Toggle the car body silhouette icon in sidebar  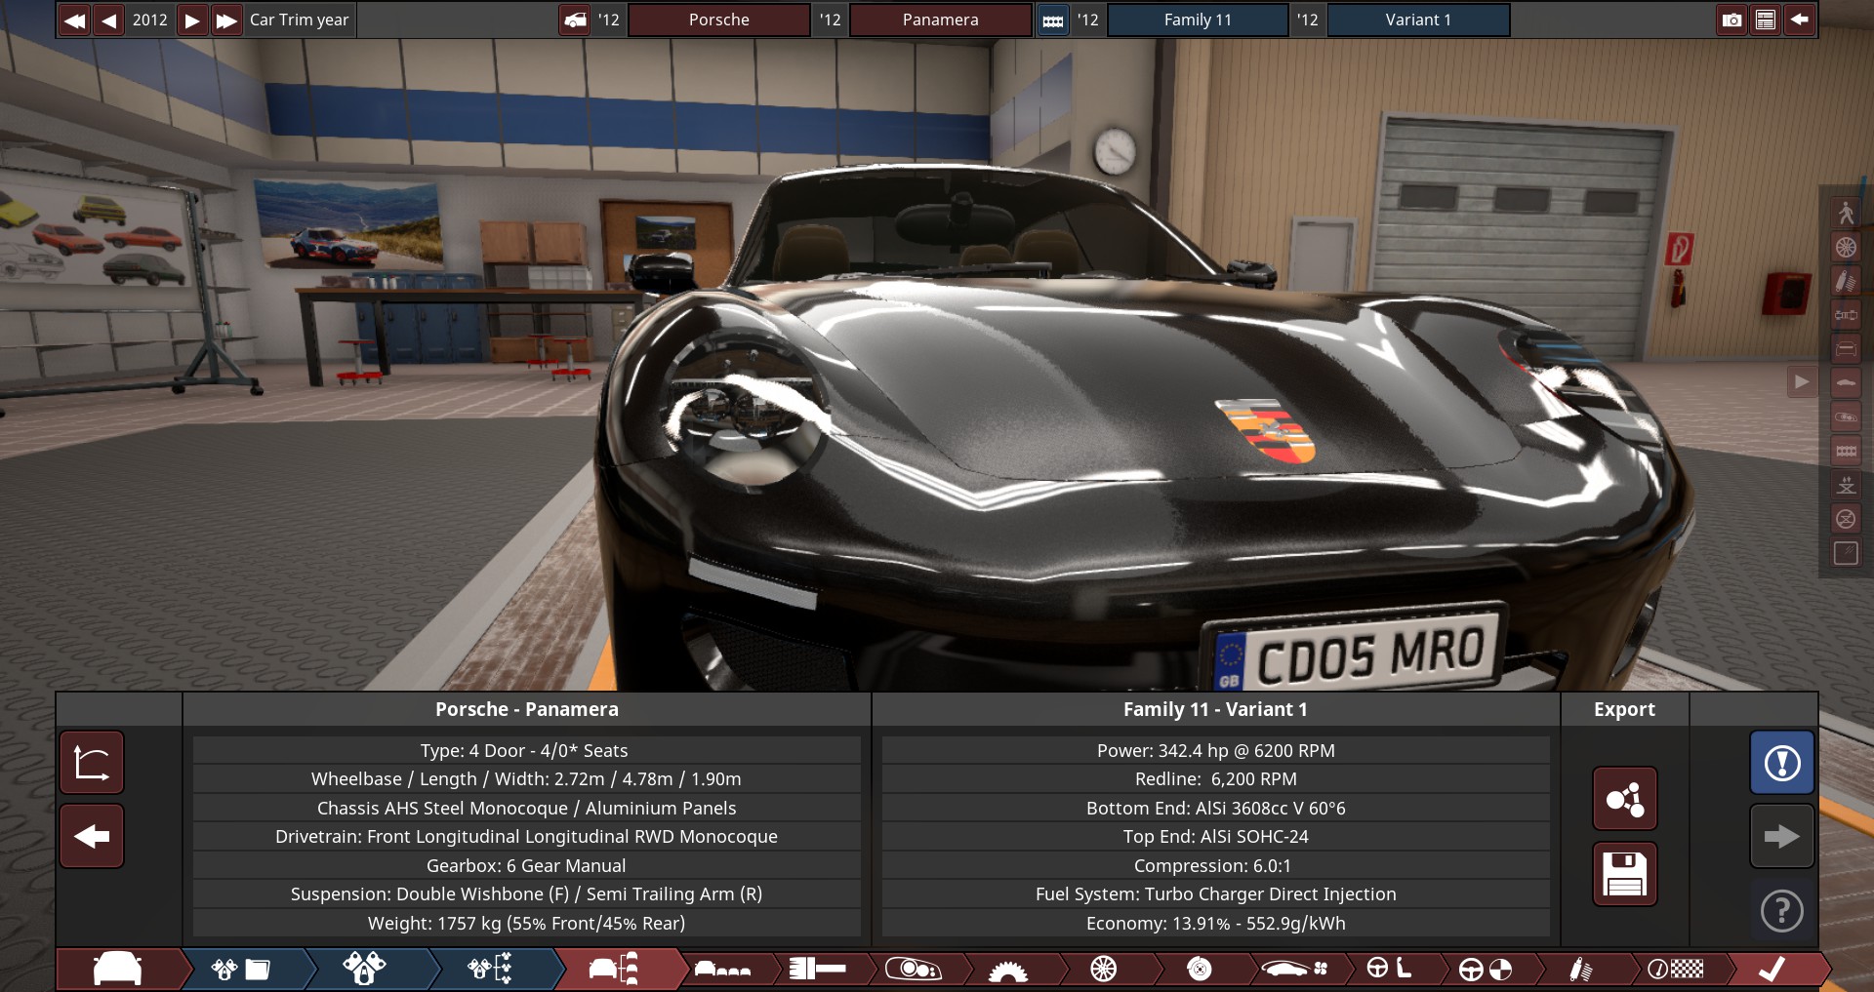[x=1846, y=382]
